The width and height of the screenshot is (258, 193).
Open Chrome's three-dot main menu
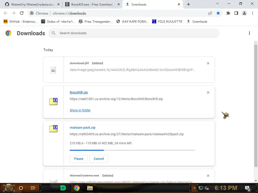coord(252,13)
